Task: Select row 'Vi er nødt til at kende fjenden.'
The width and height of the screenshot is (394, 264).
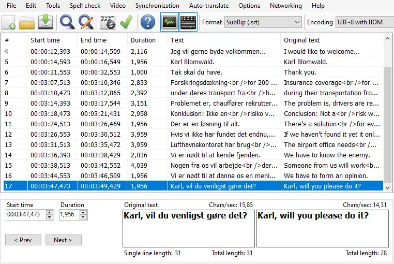Action: (193, 155)
